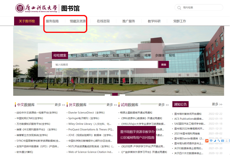The width and height of the screenshot is (230, 158).
Task: Toggle the 中 Chinese/English input mode icon
Action: [211, 141]
